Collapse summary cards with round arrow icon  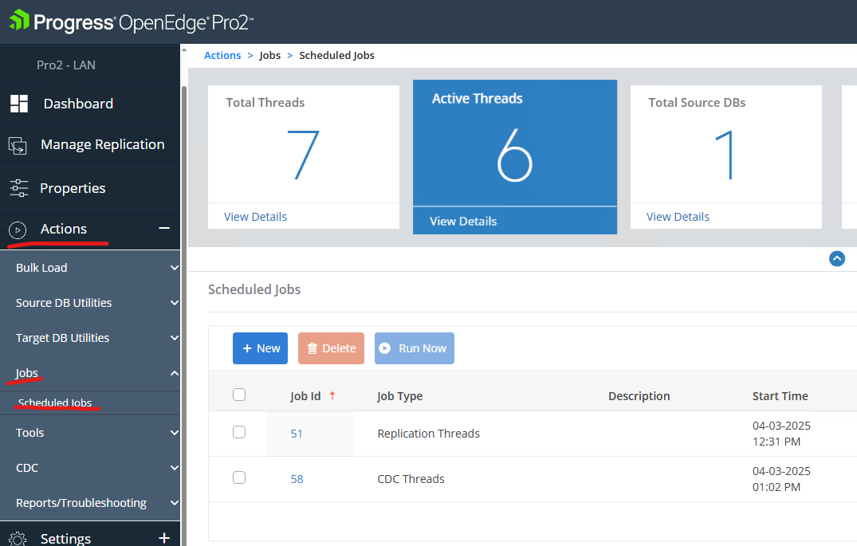coord(837,258)
